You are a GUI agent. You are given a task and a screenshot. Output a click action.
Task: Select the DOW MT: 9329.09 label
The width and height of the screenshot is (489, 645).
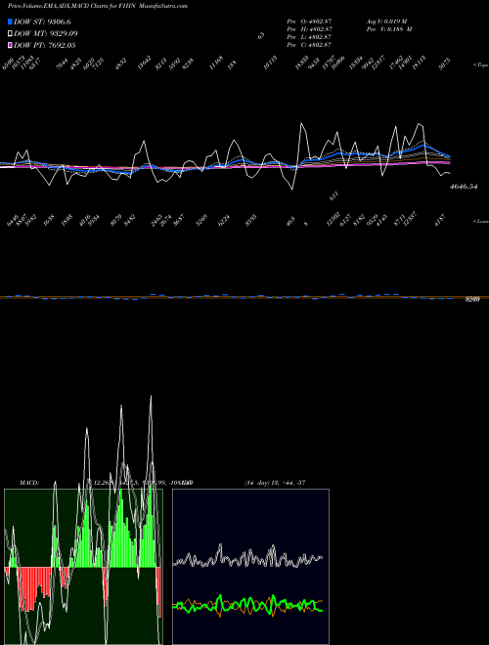(x=46, y=33)
